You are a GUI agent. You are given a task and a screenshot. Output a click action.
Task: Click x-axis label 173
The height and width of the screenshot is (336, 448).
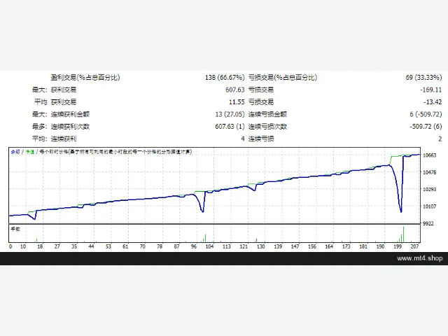click(x=346, y=246)
